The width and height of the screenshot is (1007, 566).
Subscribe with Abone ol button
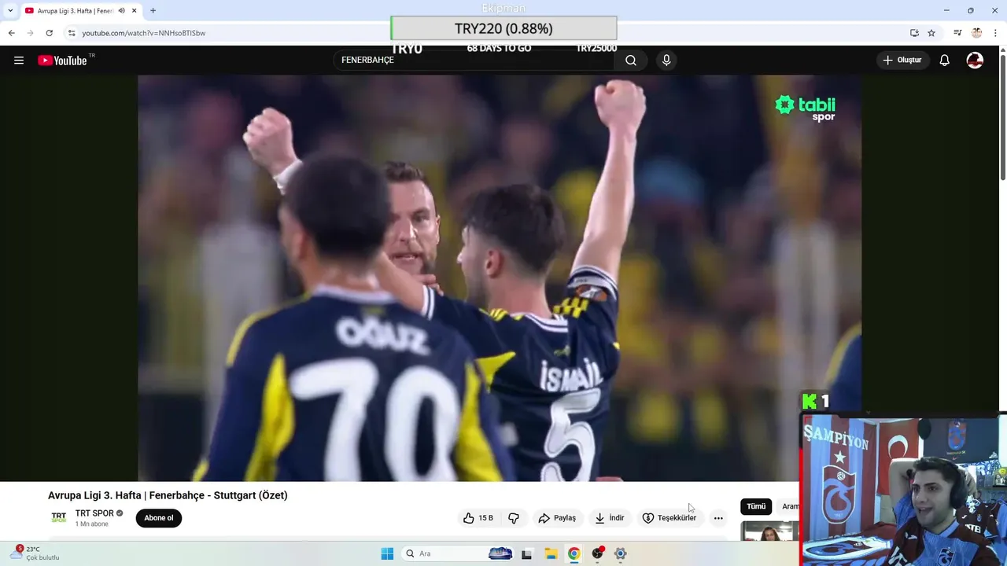click(x=159, y=518)
